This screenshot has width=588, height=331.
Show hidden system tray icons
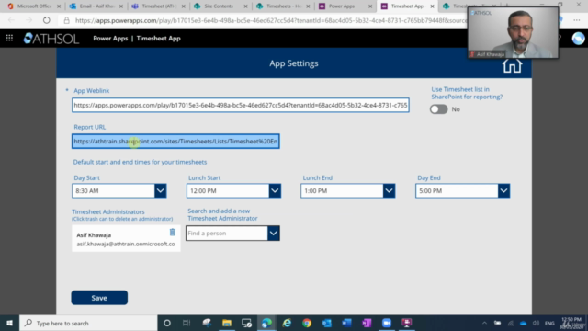pos(484,323)
